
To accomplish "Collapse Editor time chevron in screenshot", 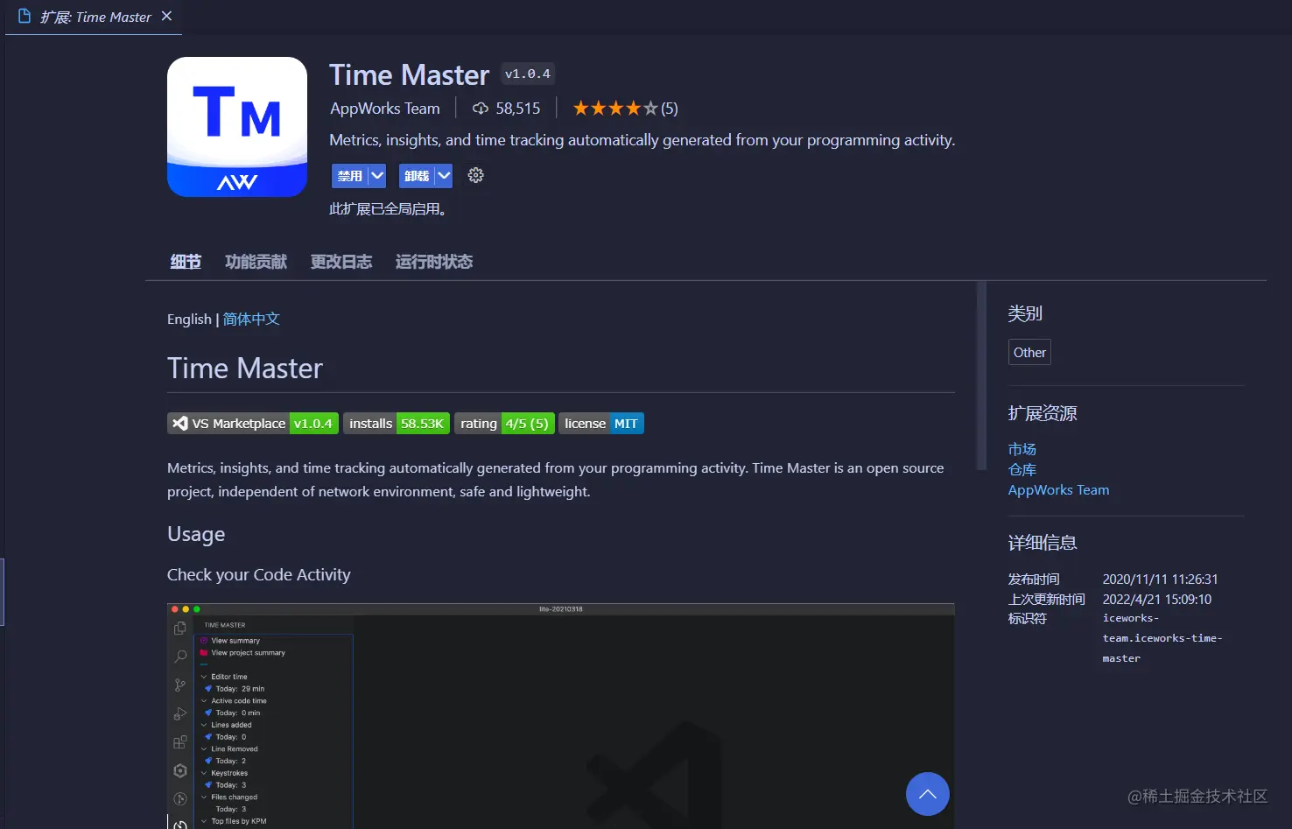I will 204,677.
